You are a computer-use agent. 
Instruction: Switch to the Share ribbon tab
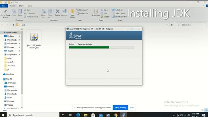[x=21, y=6]
